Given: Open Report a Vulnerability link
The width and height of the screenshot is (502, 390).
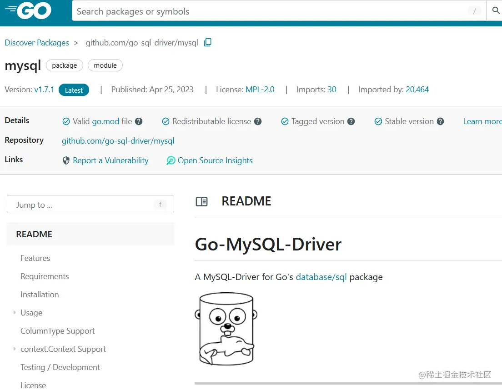Looking at the screenshot, I should [x=110, y=160].
